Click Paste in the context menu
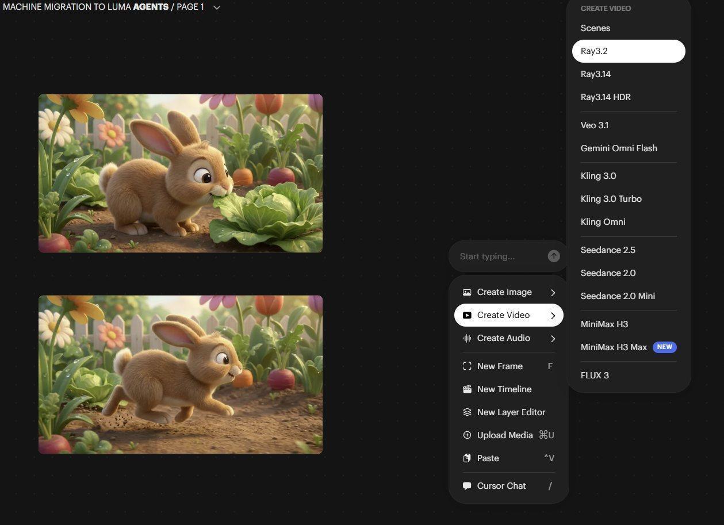Viewport: 724px width, 525px height. (x=509, y=458)
